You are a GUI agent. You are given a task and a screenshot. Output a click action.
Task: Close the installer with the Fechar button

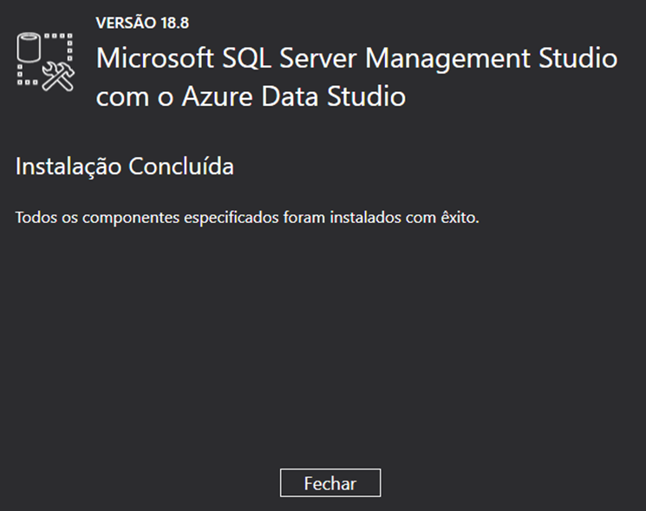point(330,482)
